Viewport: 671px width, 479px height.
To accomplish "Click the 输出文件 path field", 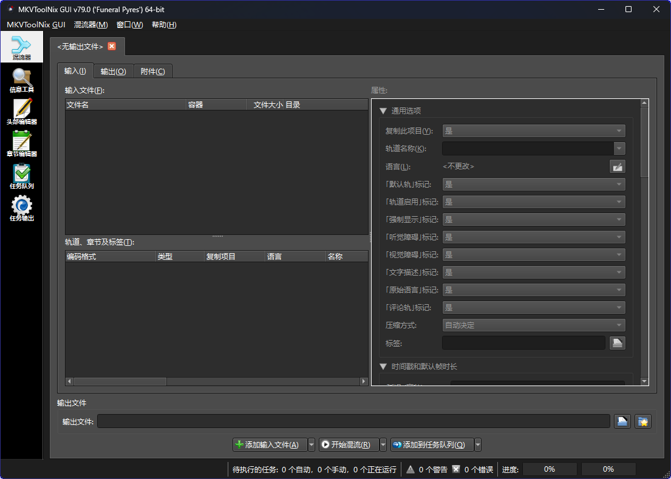I will coord(353,421).
